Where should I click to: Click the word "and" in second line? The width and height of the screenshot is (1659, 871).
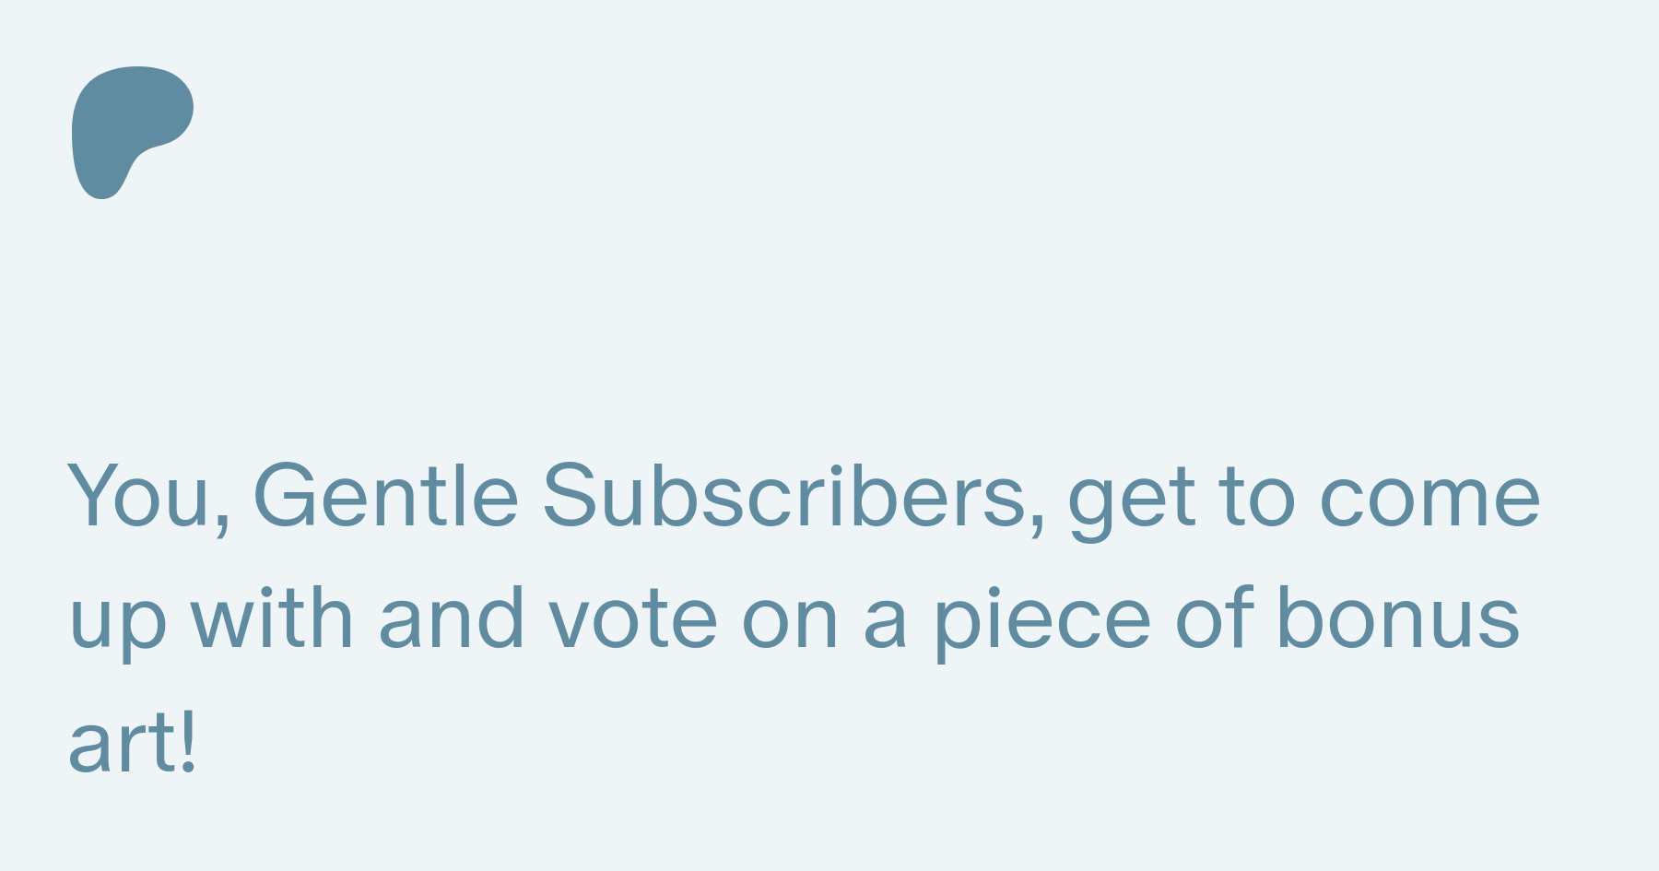click(452, 618)
